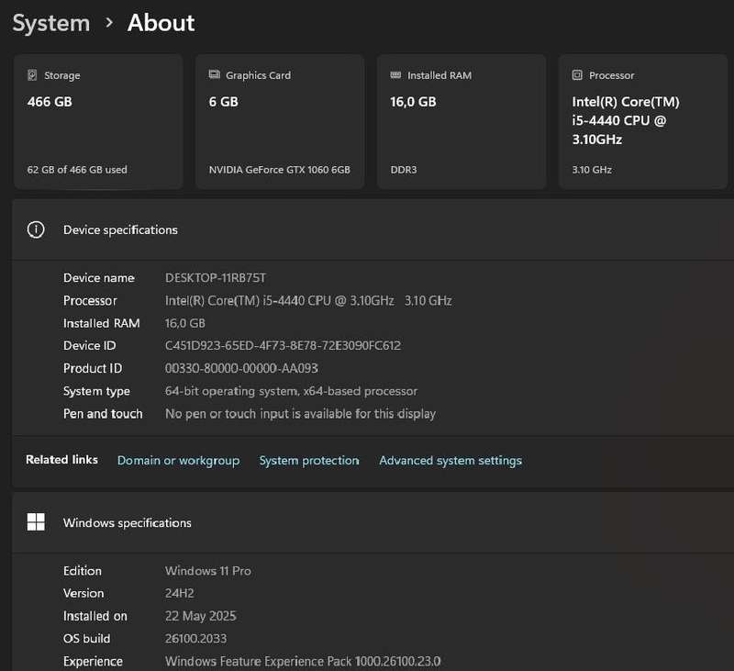Click the breadcrumb chevron separator

[x=109, y=22]
